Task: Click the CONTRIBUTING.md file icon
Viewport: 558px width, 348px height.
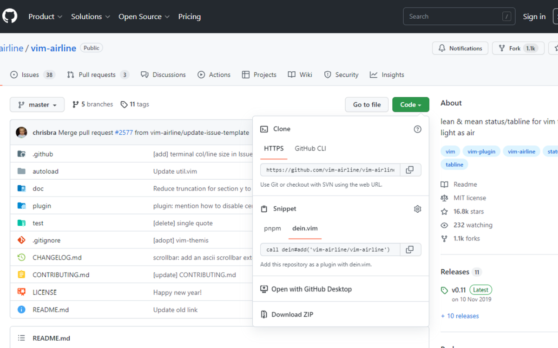Action: coord(21,275)
